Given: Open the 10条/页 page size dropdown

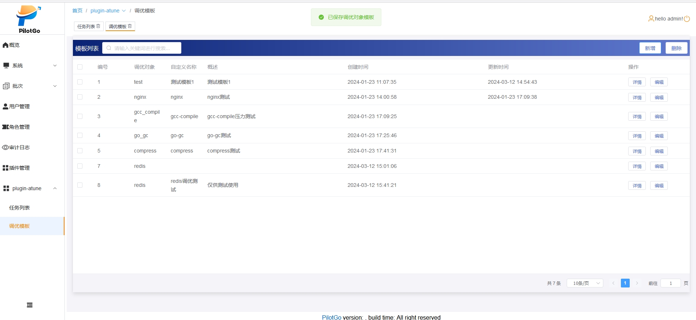Looking at the screenshot, I should tap(585, 283).
